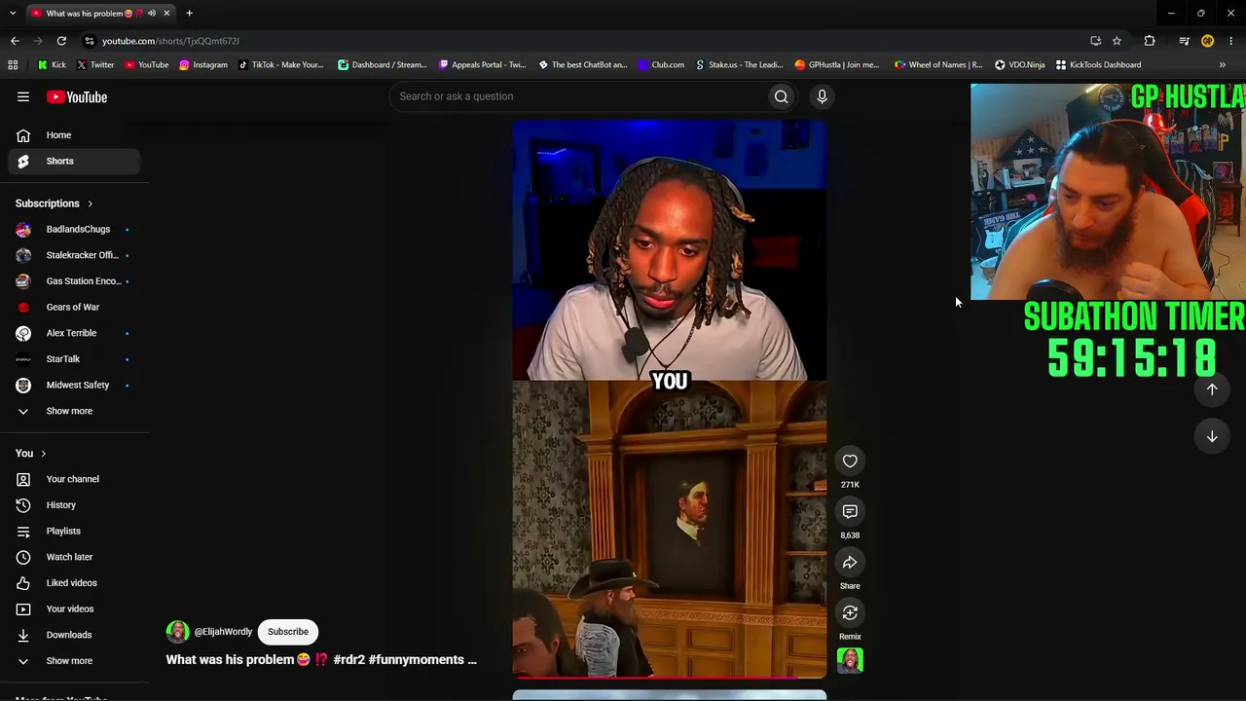1246x701 pixels.
Task: Open the YouTube guide hamburger menu
Action: [23, 96]
